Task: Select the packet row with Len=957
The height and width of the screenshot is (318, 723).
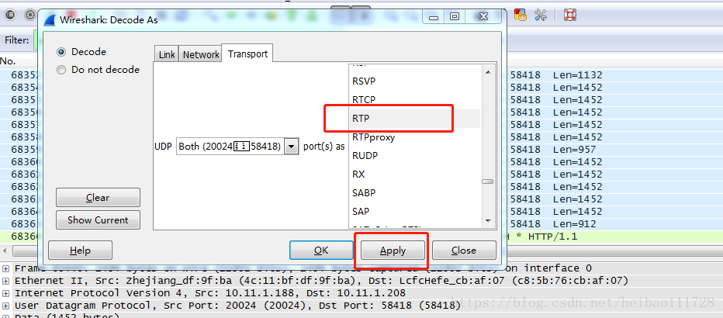Action: tap(361, 150)
